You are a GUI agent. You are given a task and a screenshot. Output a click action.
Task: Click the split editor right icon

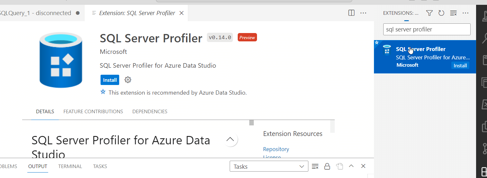pyautogui.click(x=351, y=13)
